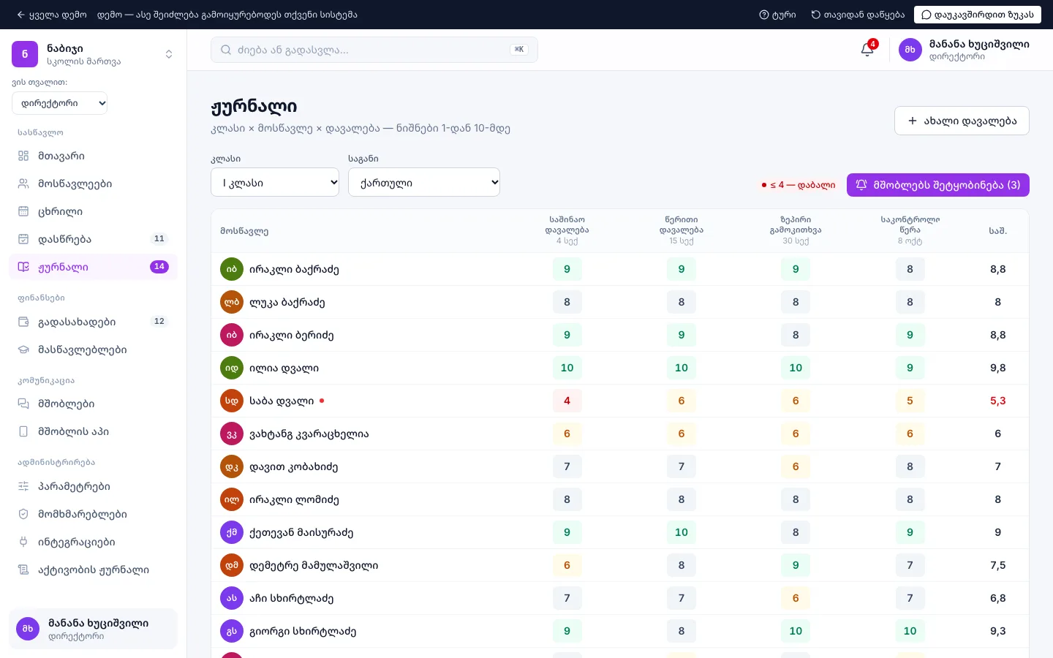Click the ნ school logo icon
This screenshot has width=1053, height=658.
[25, 54]
